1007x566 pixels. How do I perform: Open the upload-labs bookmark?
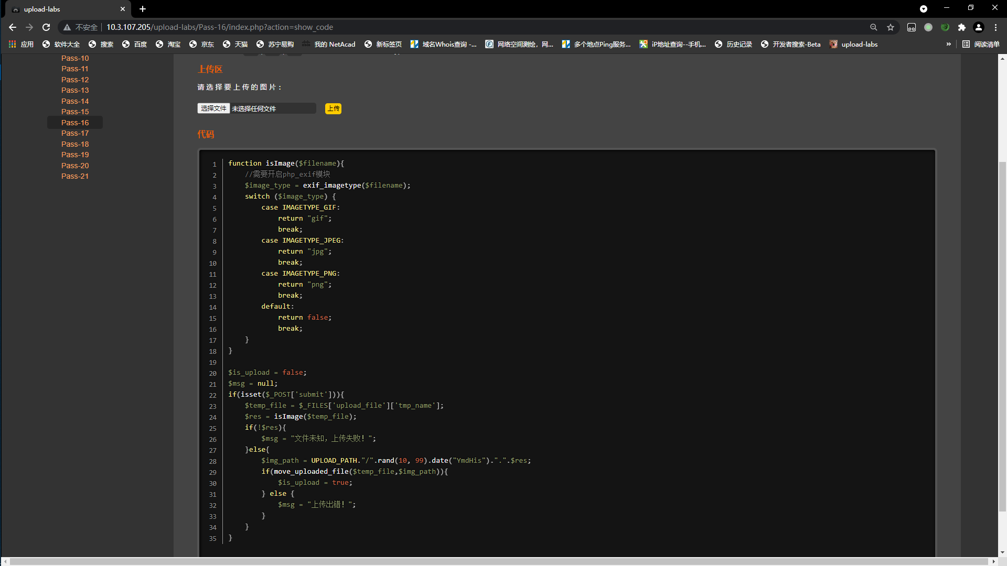[853, 45]
